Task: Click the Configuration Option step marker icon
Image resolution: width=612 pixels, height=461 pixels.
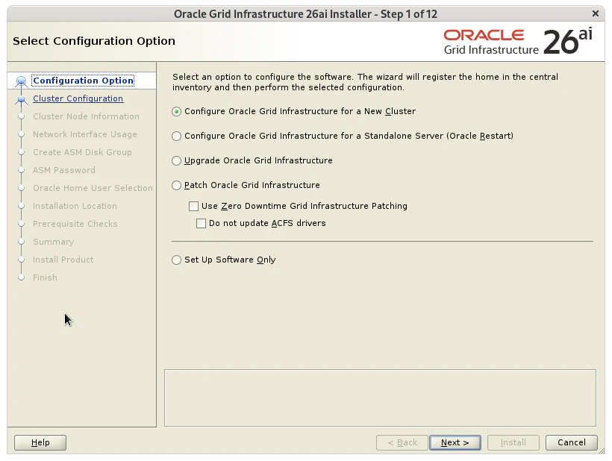Action: 22,81
